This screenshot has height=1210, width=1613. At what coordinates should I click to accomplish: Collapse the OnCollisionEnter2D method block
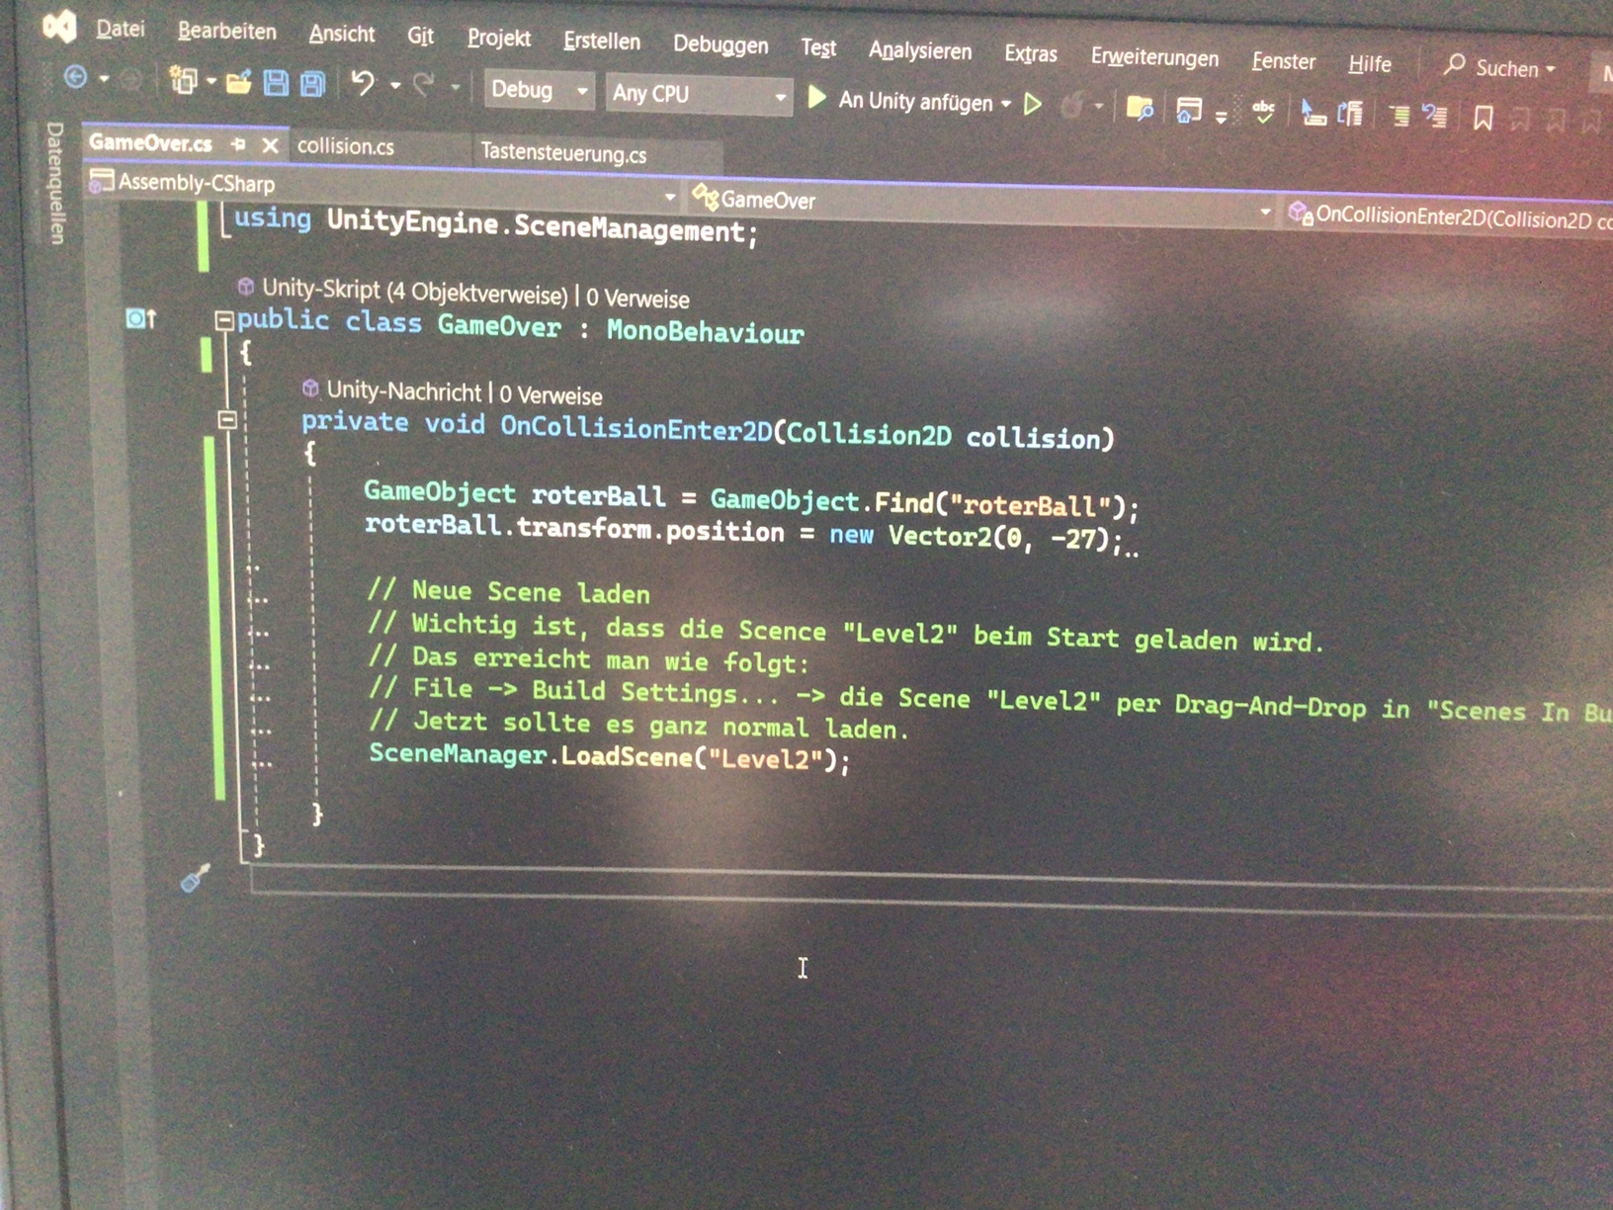(227, 420)
